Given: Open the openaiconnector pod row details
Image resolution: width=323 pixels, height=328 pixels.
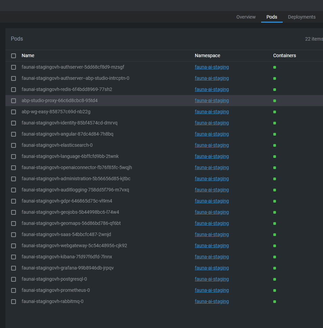Looking at the screenshot, I should click(x=76, y=167).
